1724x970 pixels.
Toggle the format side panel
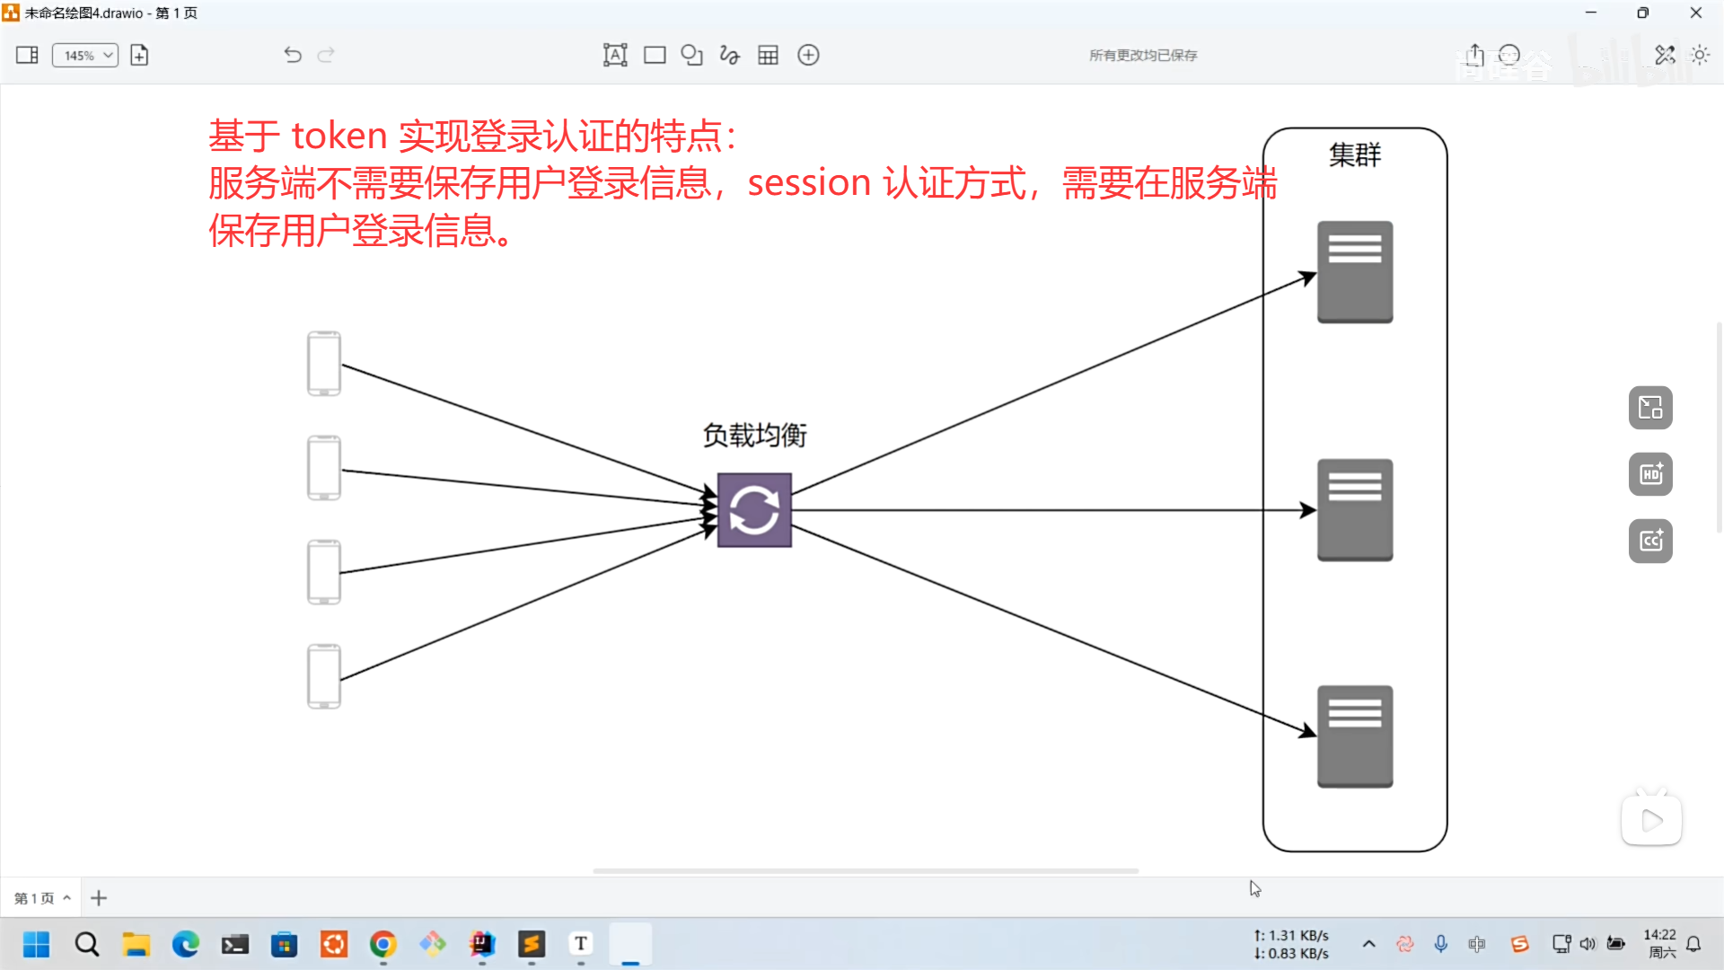pyautogui.click(x=27, y=55)
